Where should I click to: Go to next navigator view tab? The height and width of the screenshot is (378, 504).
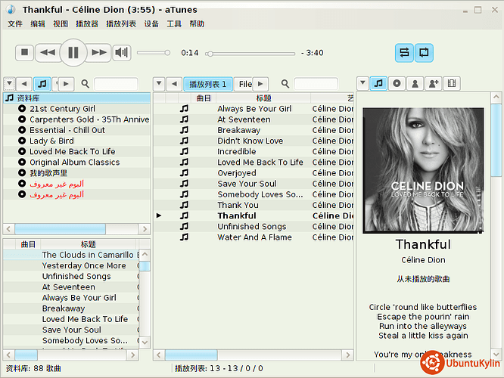(x=66, y=84)
